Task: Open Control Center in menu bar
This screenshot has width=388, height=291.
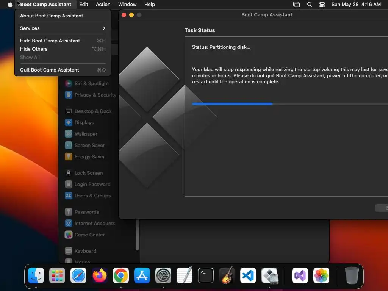Action: click(322, 5)
